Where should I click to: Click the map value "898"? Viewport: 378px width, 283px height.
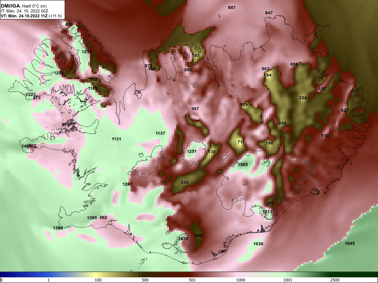[294, 64]
